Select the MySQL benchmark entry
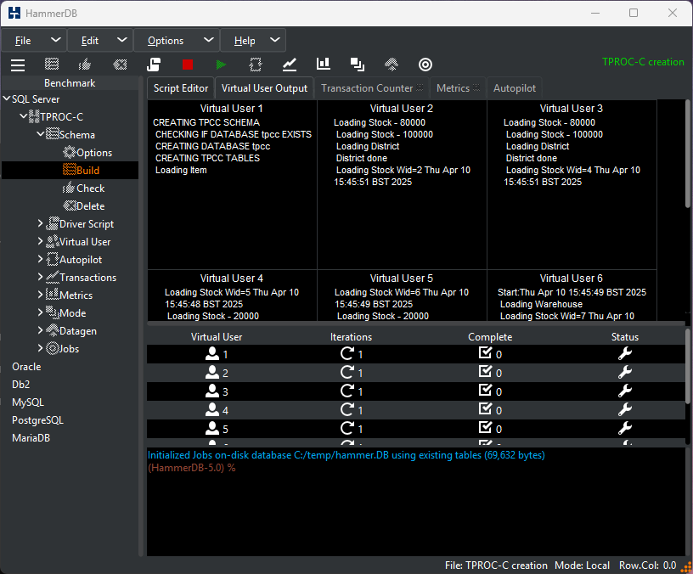 [28, 402]
